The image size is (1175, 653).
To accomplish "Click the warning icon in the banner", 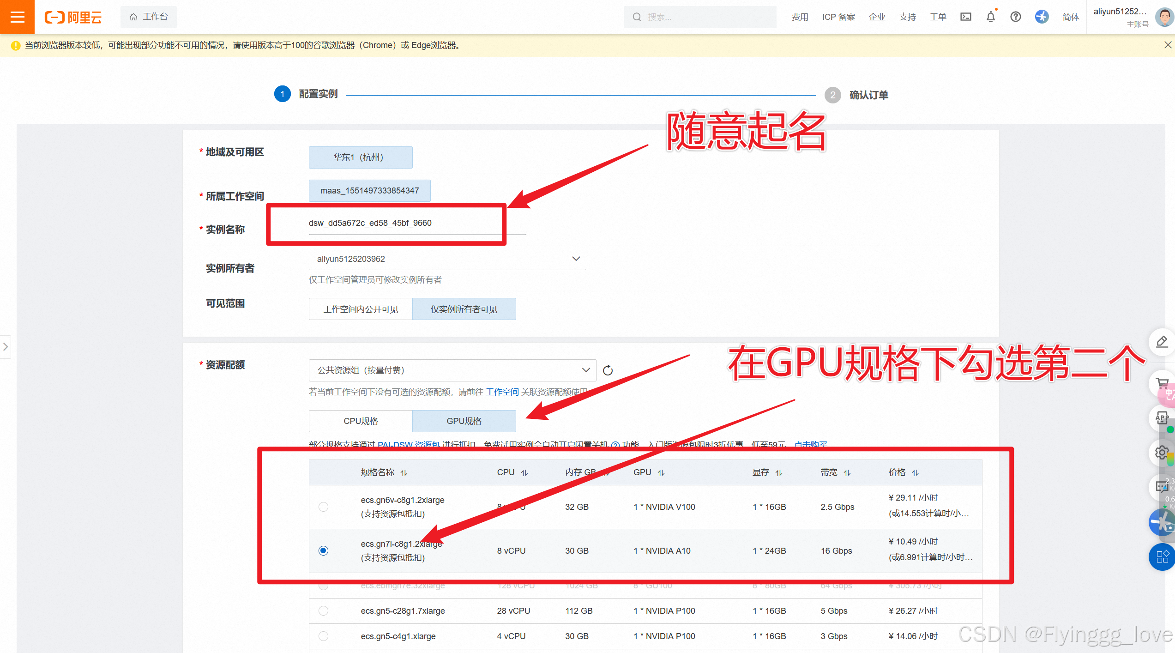I will click(16, 45).
